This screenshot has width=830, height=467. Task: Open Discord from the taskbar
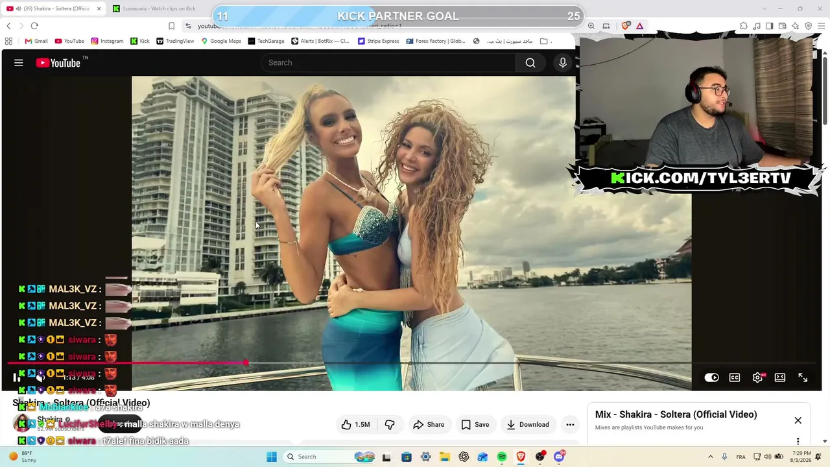coord(560,457)
